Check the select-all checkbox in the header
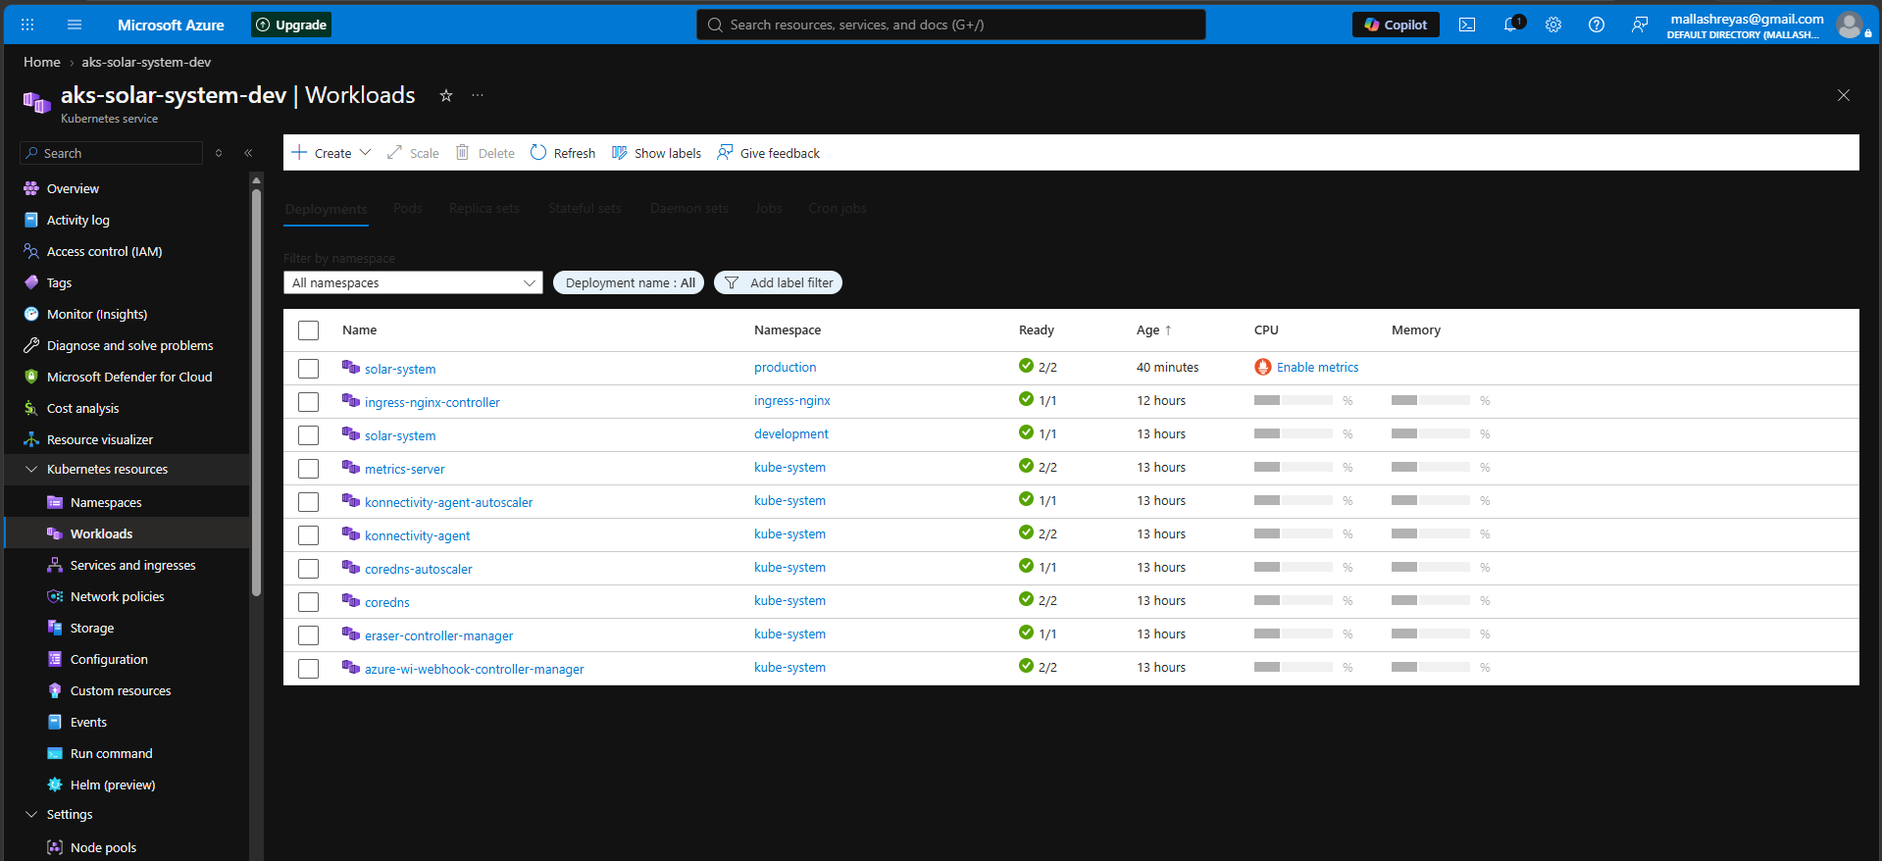 click(309, 330)
